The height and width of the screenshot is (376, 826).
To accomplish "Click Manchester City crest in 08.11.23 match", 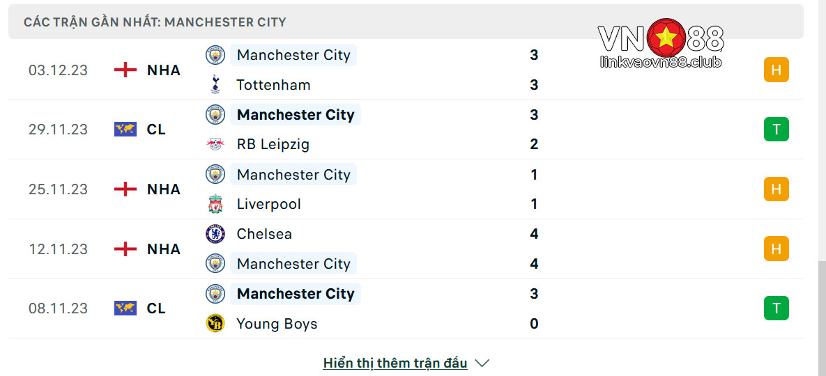I will (215, 293).
